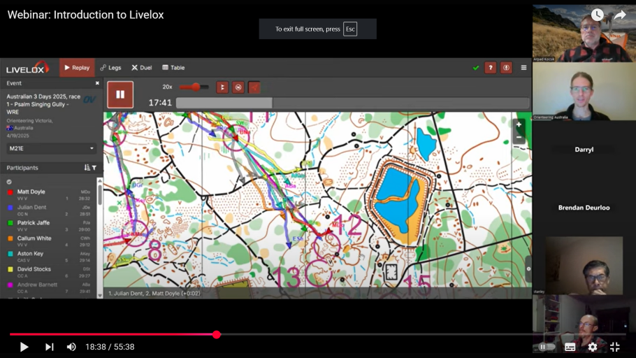636x358 pixels.
Task: Pause the Livelox replay
Action: click(x=120, y=94)
